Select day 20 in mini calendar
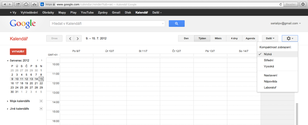The width and height of the screenshot is (308, 125). [31, 83]
